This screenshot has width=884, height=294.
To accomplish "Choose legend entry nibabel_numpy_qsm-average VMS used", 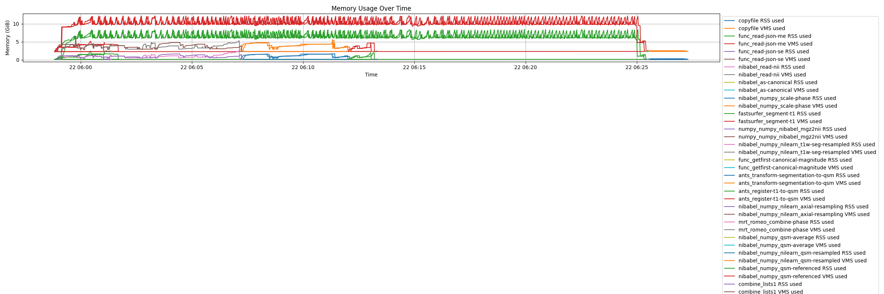I will (782, 245).
